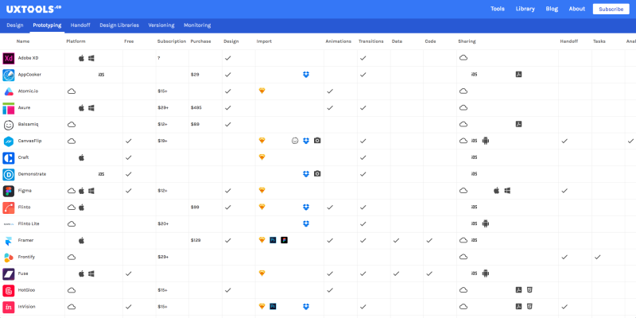The height and width of the screenshot is (318, 636).
Task: Click Photoshop import icon in Framer row
Action: [x=273, y=240]
